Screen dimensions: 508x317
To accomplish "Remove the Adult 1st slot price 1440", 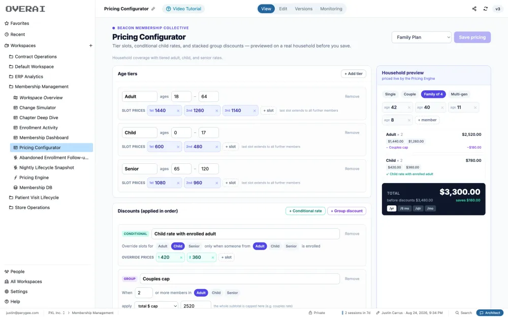I will click(x=178, y=111).
